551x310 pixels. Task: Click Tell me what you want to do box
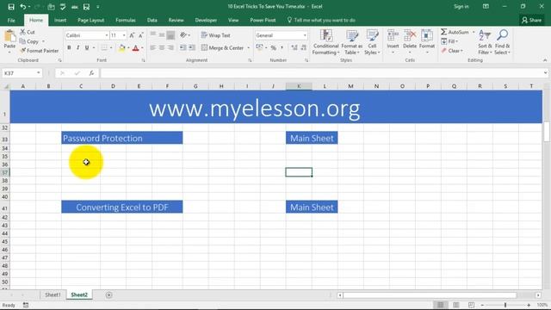click(x=321, y=21)
